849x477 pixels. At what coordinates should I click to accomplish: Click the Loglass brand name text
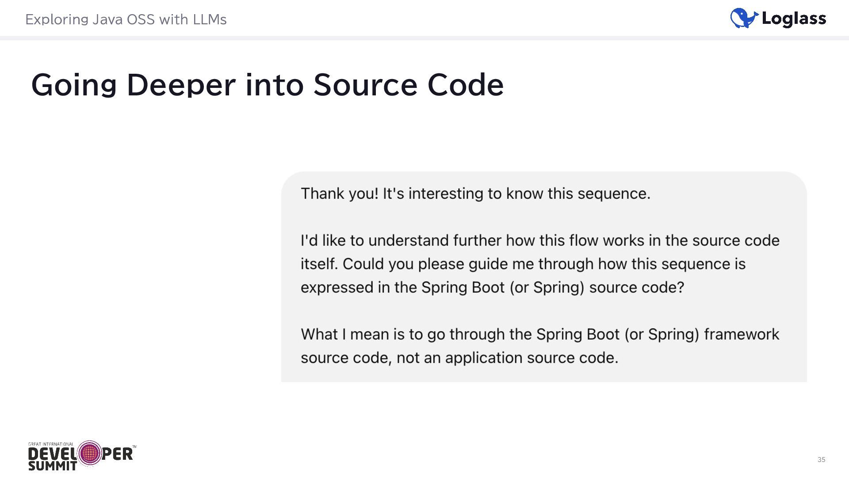794,19
